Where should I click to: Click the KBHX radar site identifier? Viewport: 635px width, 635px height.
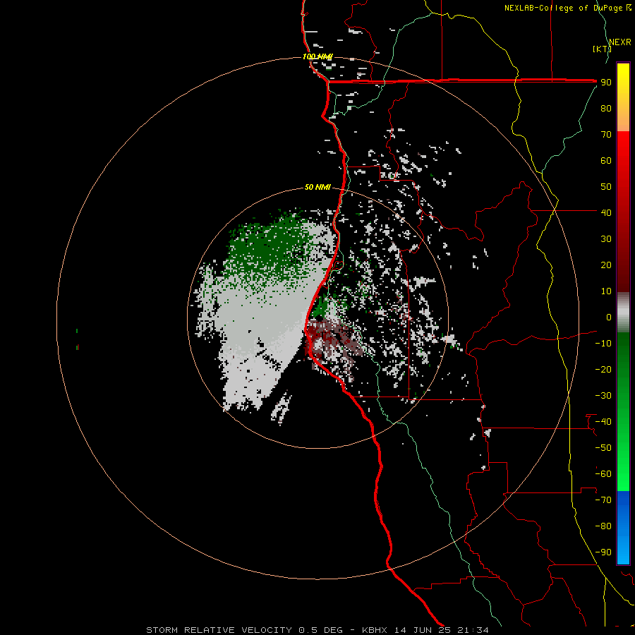[375, 630]
